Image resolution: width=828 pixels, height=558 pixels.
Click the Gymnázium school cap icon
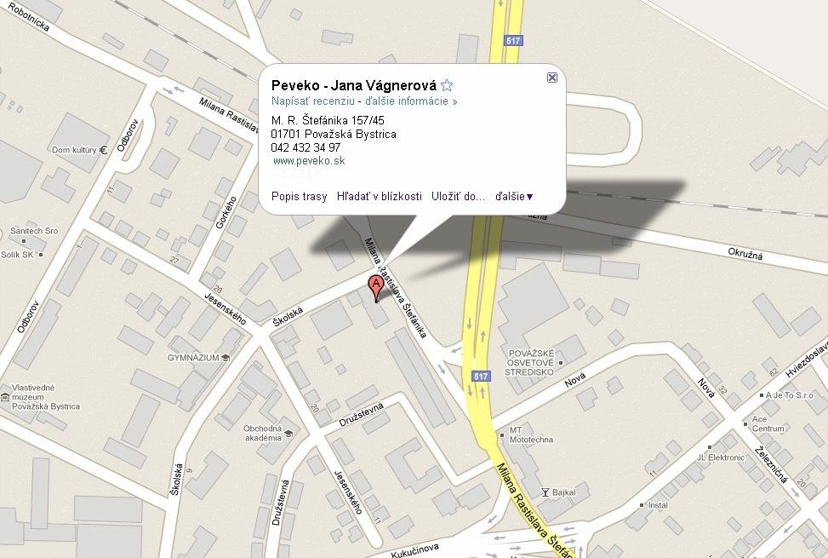tap(226, 358)
